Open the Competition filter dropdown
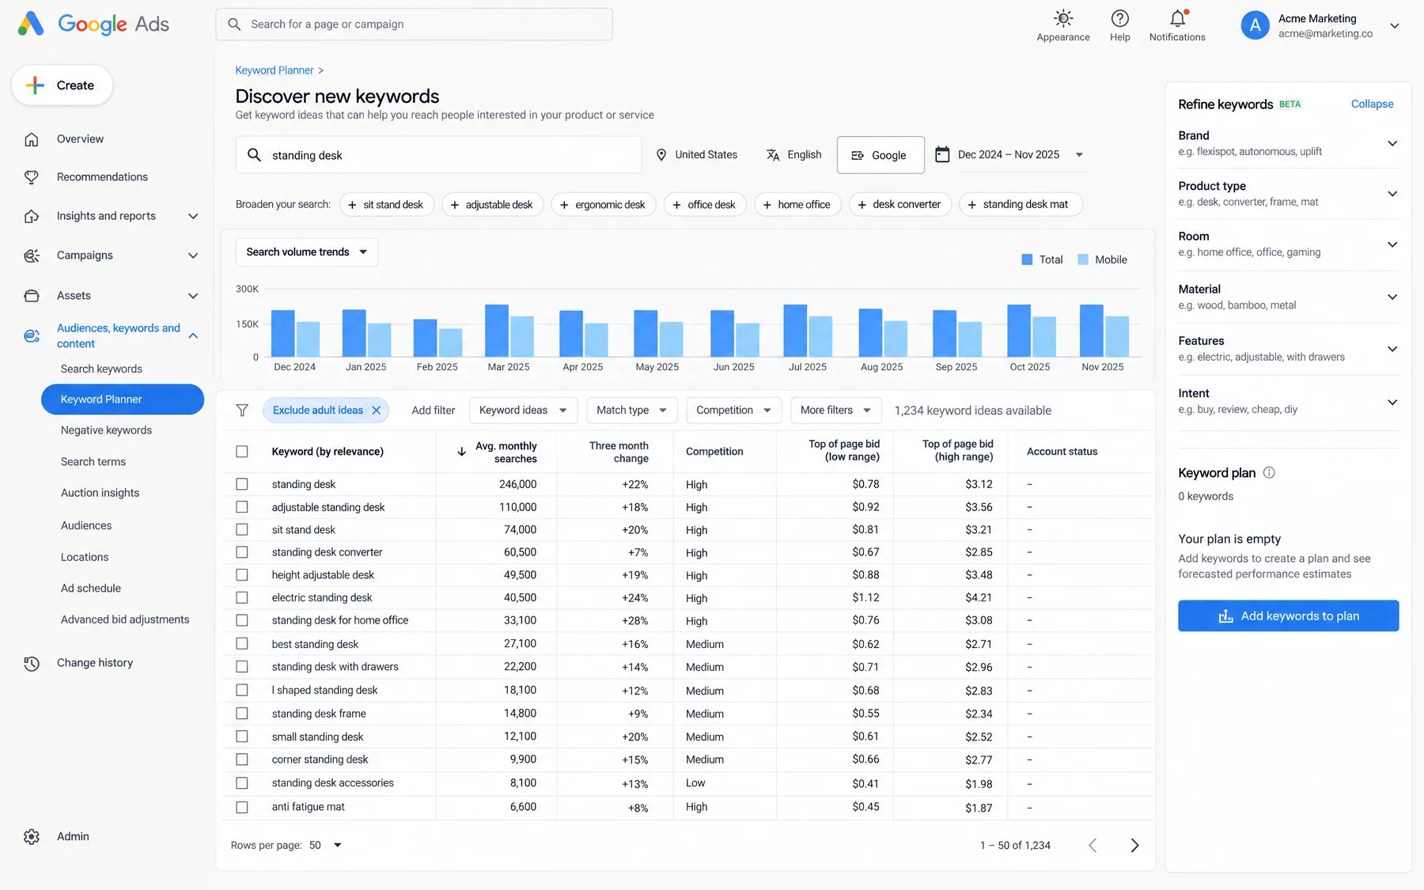This screenshot has height=890, width=1424. point(733,411)
